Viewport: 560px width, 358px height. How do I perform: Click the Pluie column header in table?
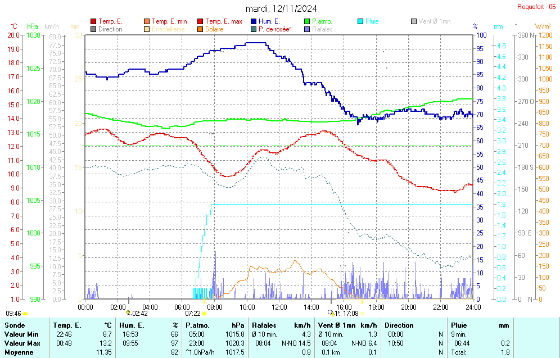459,325
